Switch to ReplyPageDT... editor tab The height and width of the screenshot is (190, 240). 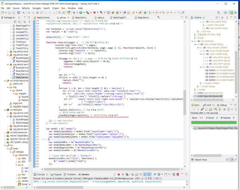click(x=119, y=17)
